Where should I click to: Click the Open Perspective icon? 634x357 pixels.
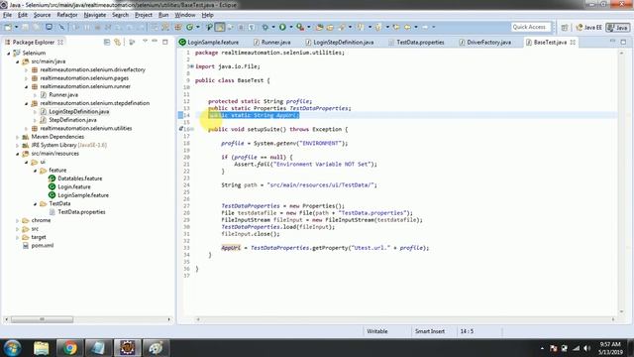(x=565, y=28)
